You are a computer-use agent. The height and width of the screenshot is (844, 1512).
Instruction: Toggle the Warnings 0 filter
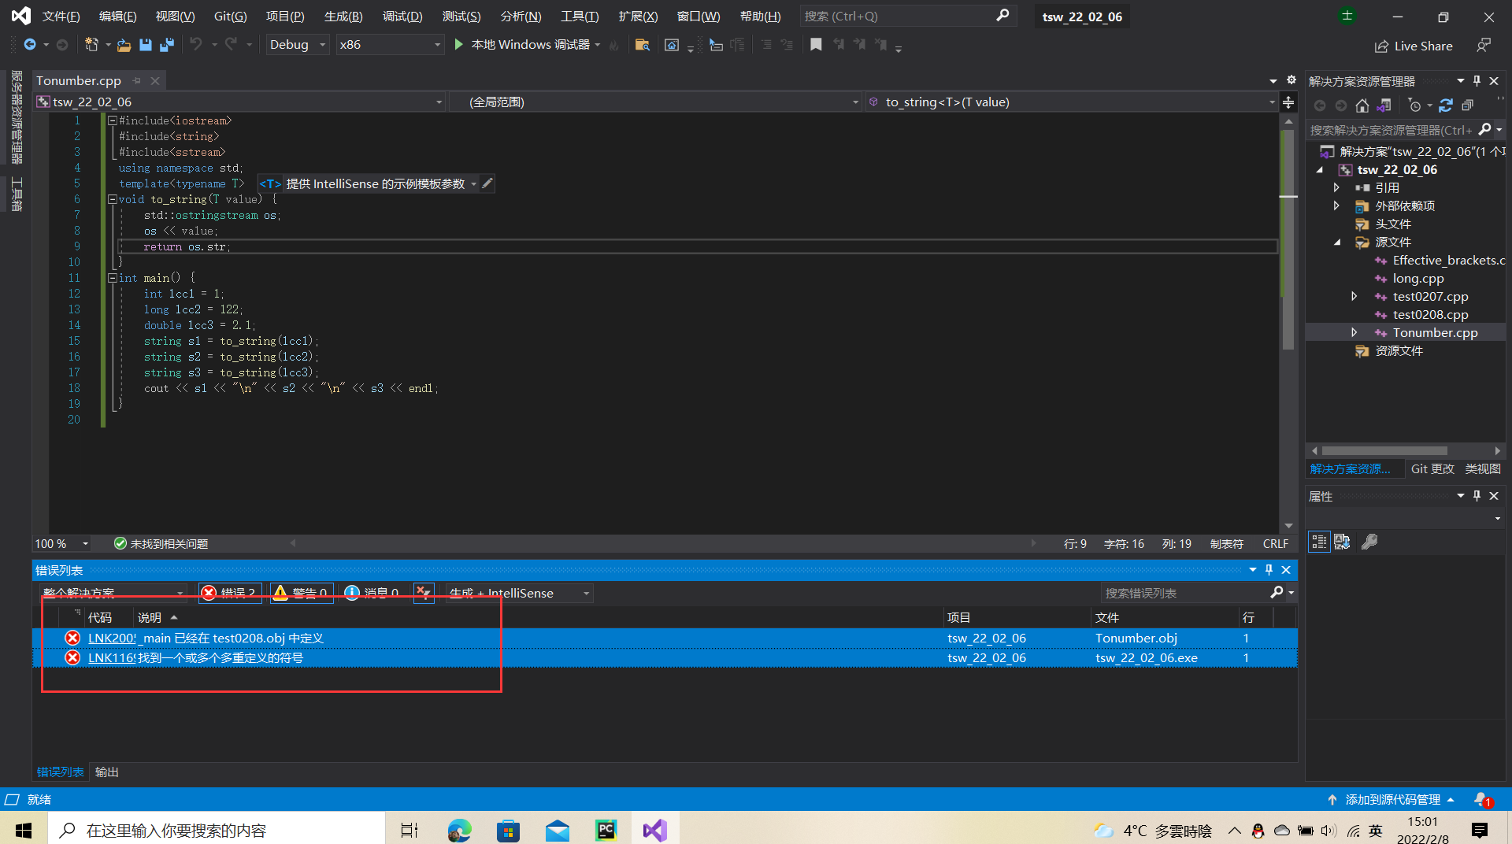(x=301, y=593)
